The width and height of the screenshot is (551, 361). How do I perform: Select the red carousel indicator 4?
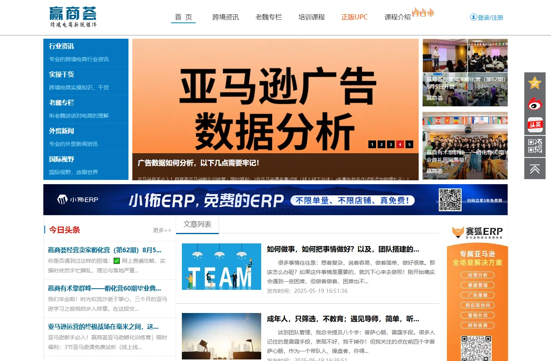tap(400, 144)
